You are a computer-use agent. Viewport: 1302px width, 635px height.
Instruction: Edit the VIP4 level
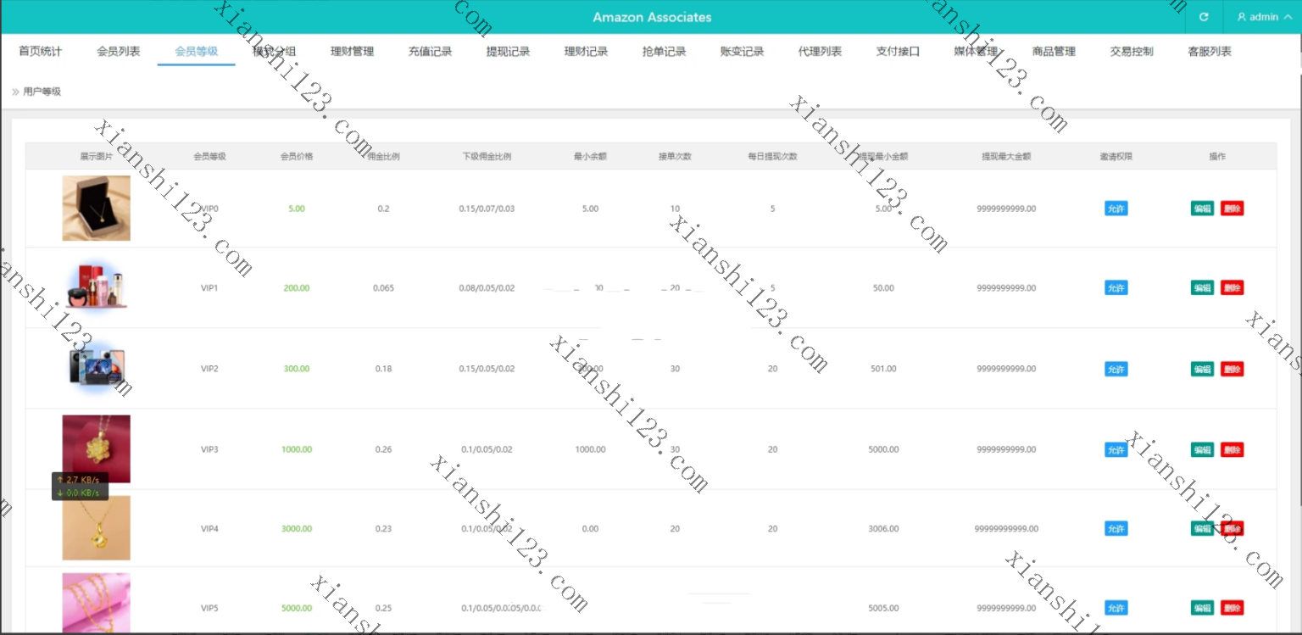pyautogui.click(x=1202, y=529)
